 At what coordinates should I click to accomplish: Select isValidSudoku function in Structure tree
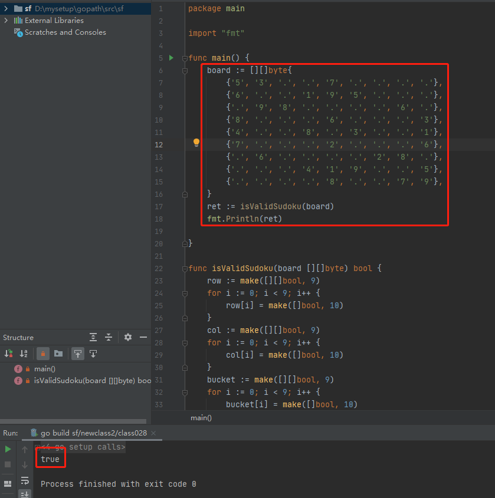coord(93,381)
